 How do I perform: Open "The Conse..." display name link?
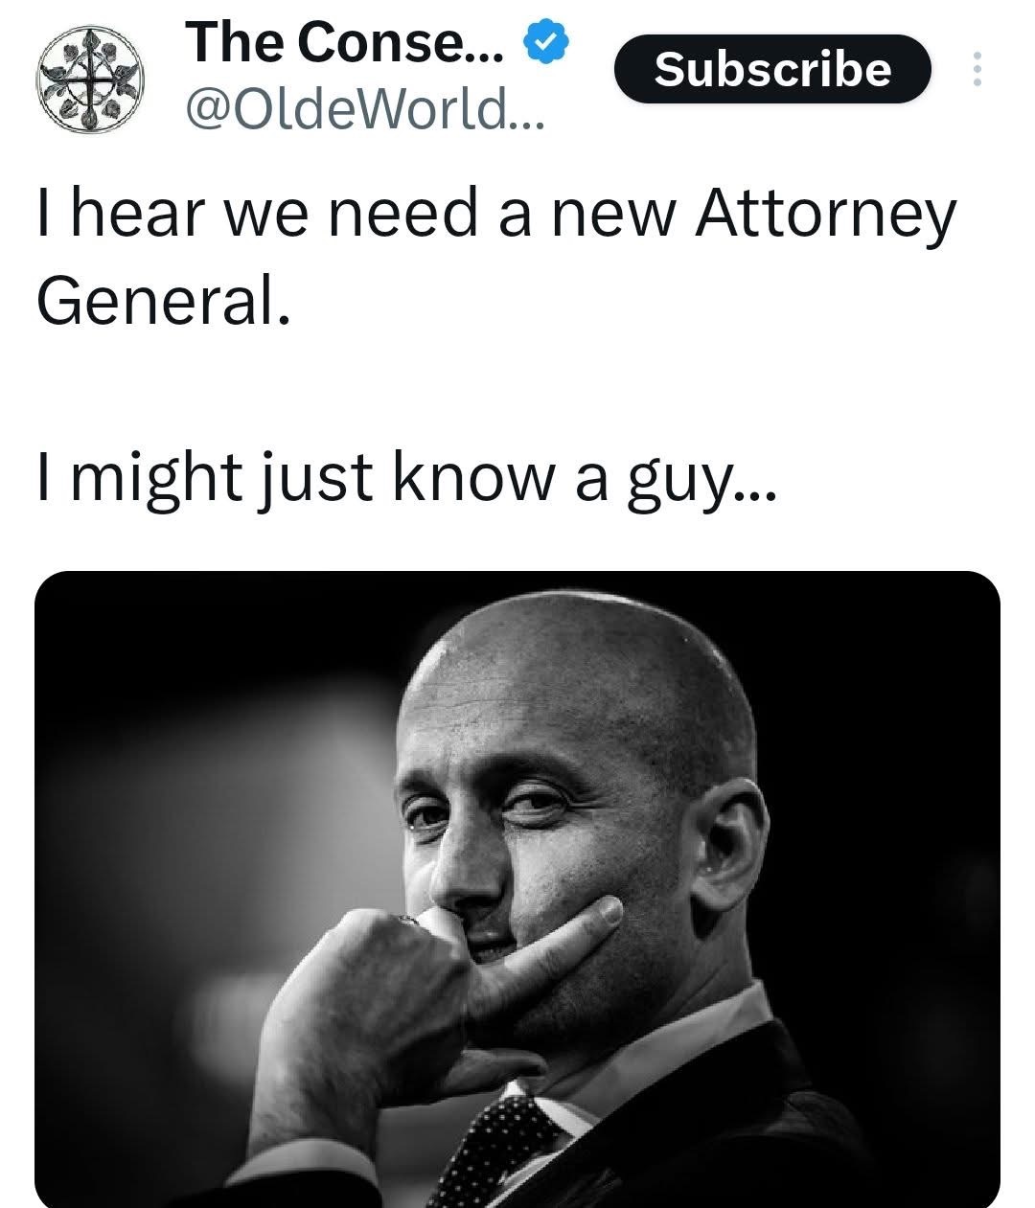345,43
